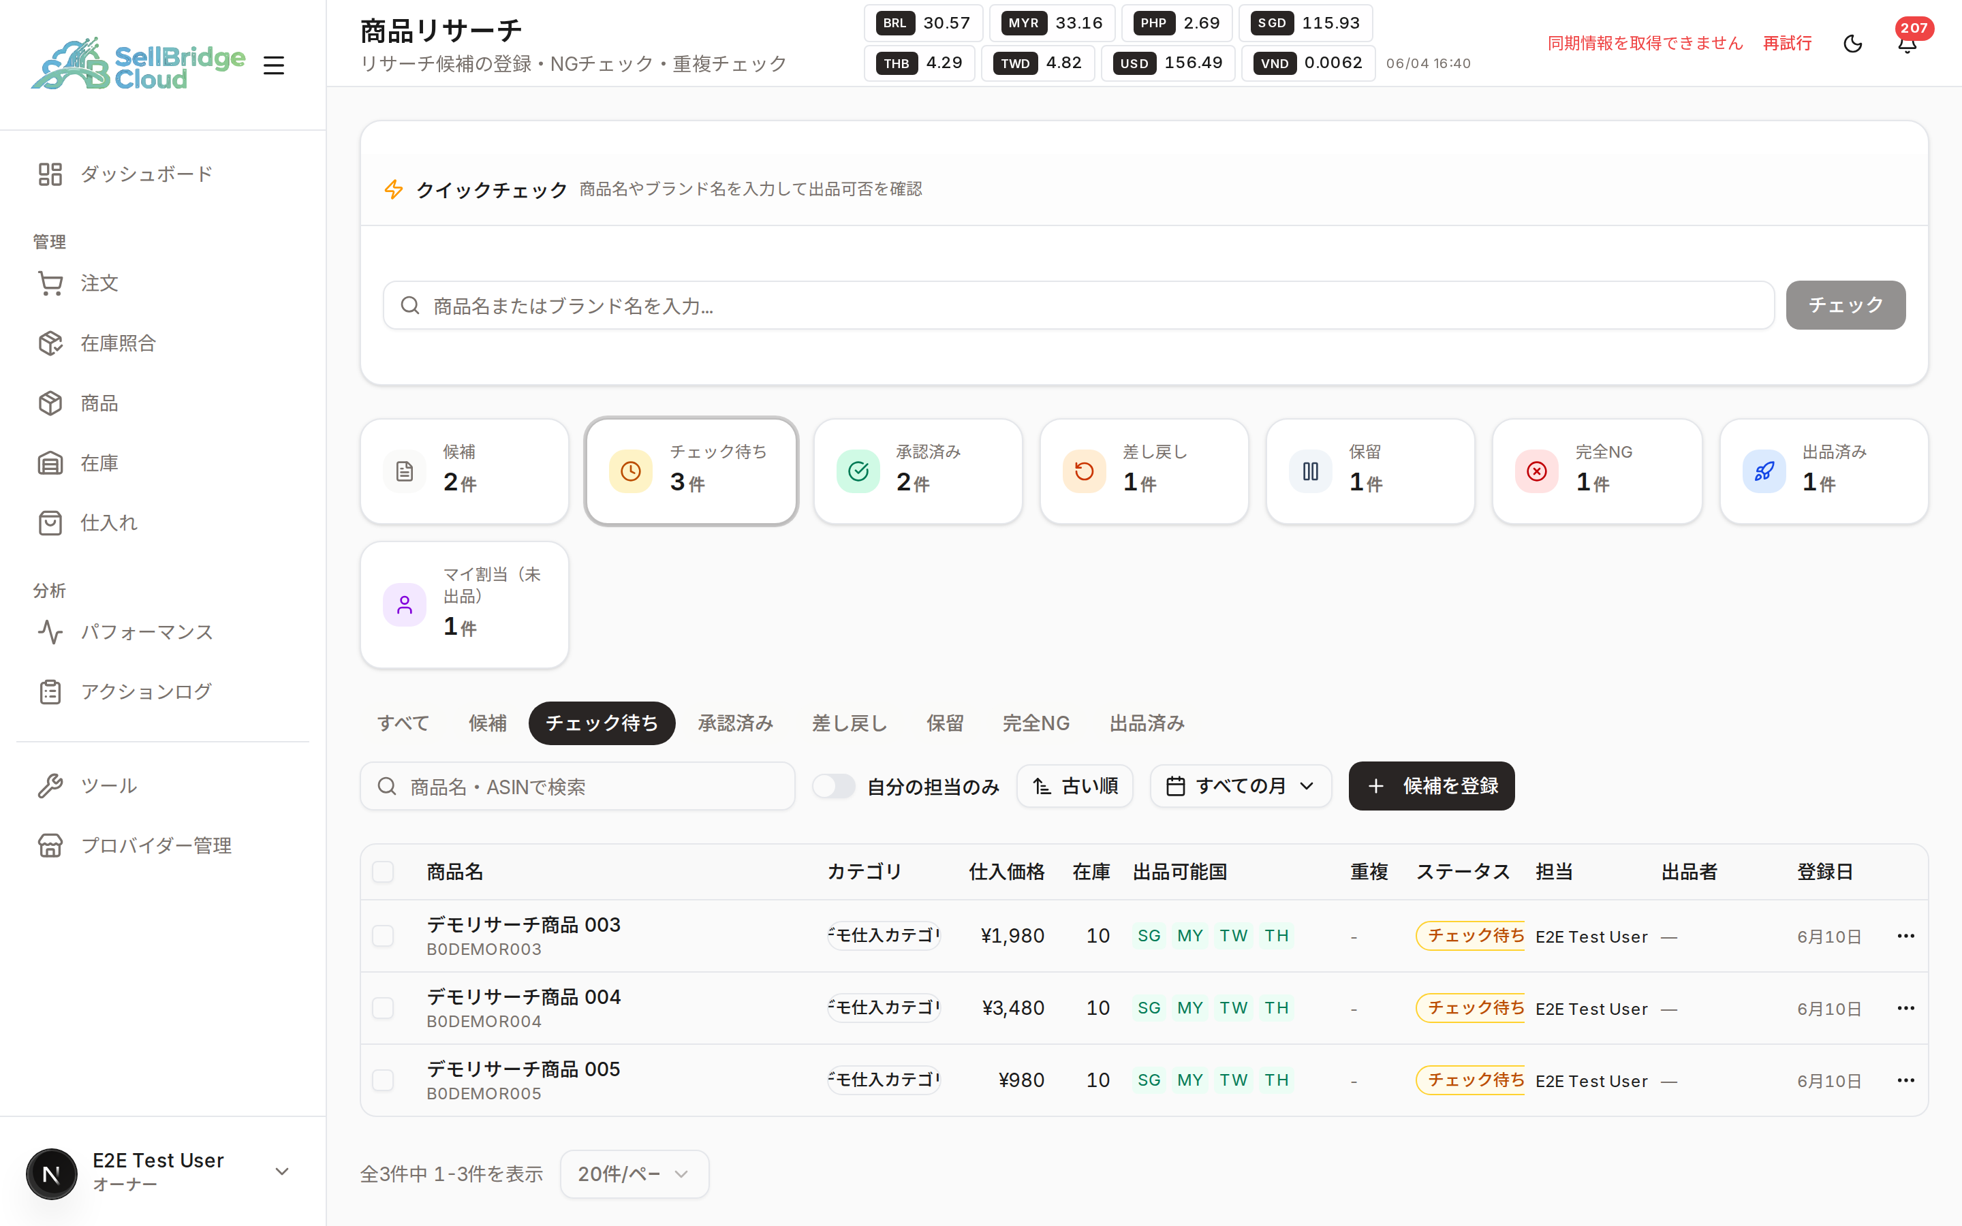
Task: Switch to the 承認済み tab
Action: (x=735, y=723)
